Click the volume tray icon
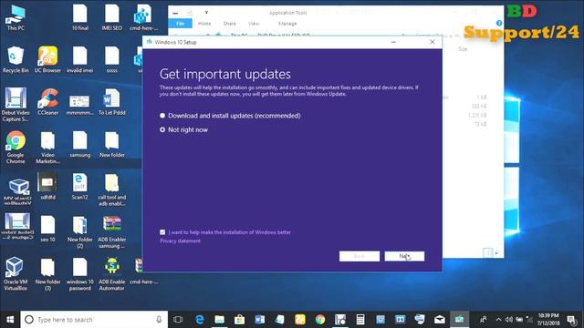The height and width of the screenshot is (328, 584). coord(509,320)
